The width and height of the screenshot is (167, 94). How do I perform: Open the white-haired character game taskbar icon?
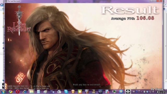click(x=87, y=91)
